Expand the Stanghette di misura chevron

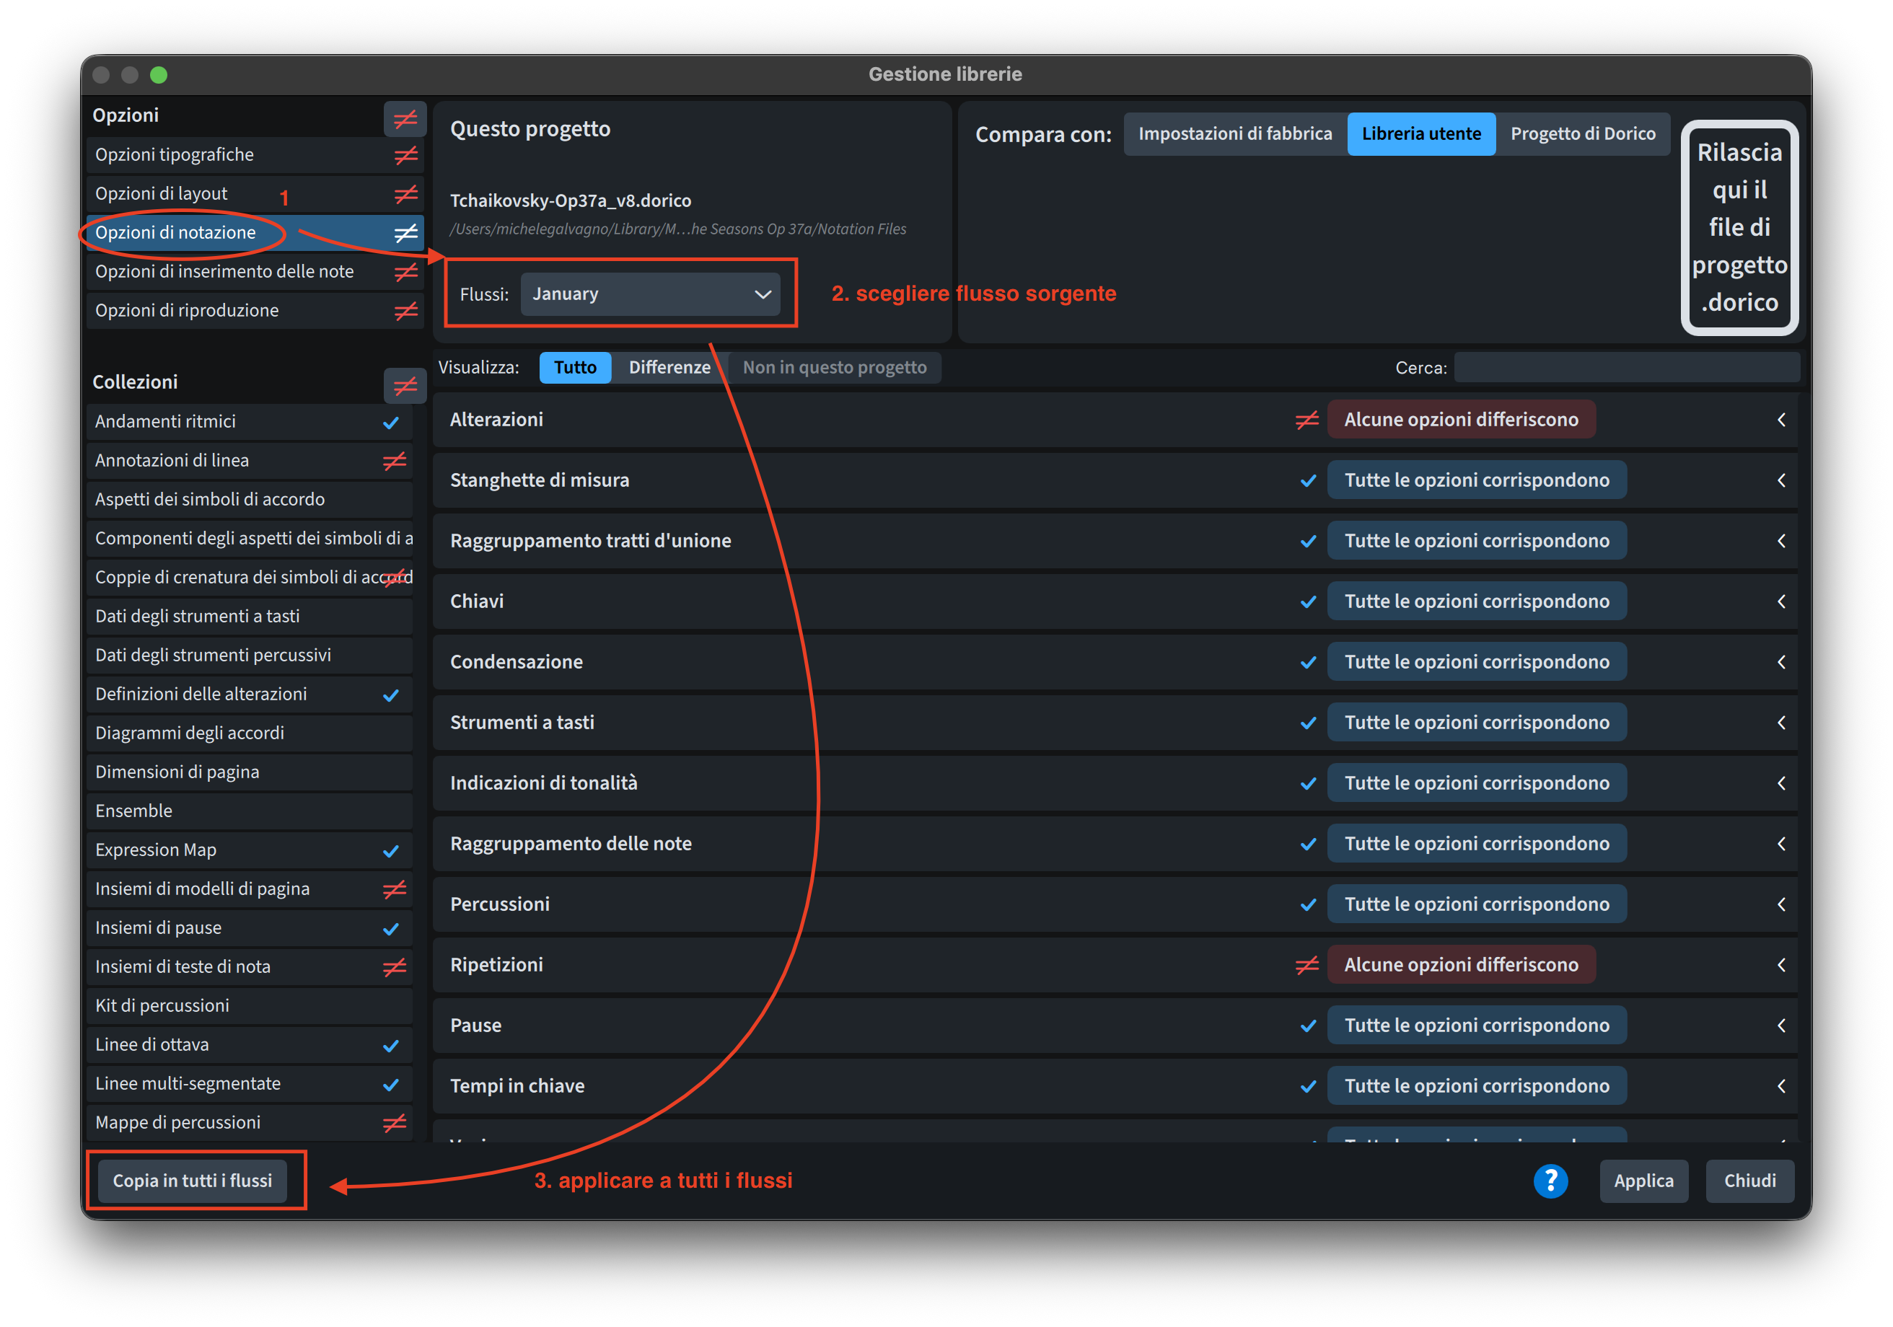click(1781, 480)
